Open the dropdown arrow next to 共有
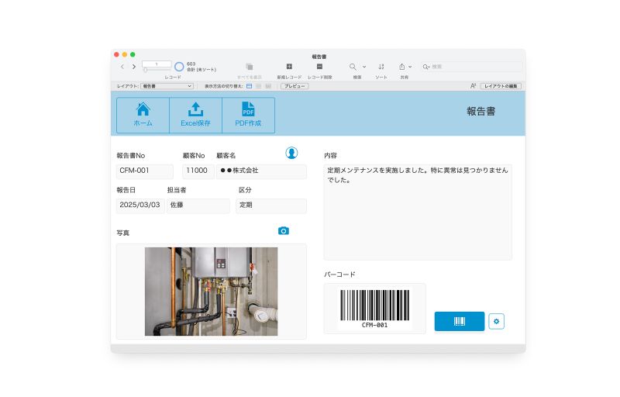The height and width of the screenshot is (397, 620). [x=410, y=67]
